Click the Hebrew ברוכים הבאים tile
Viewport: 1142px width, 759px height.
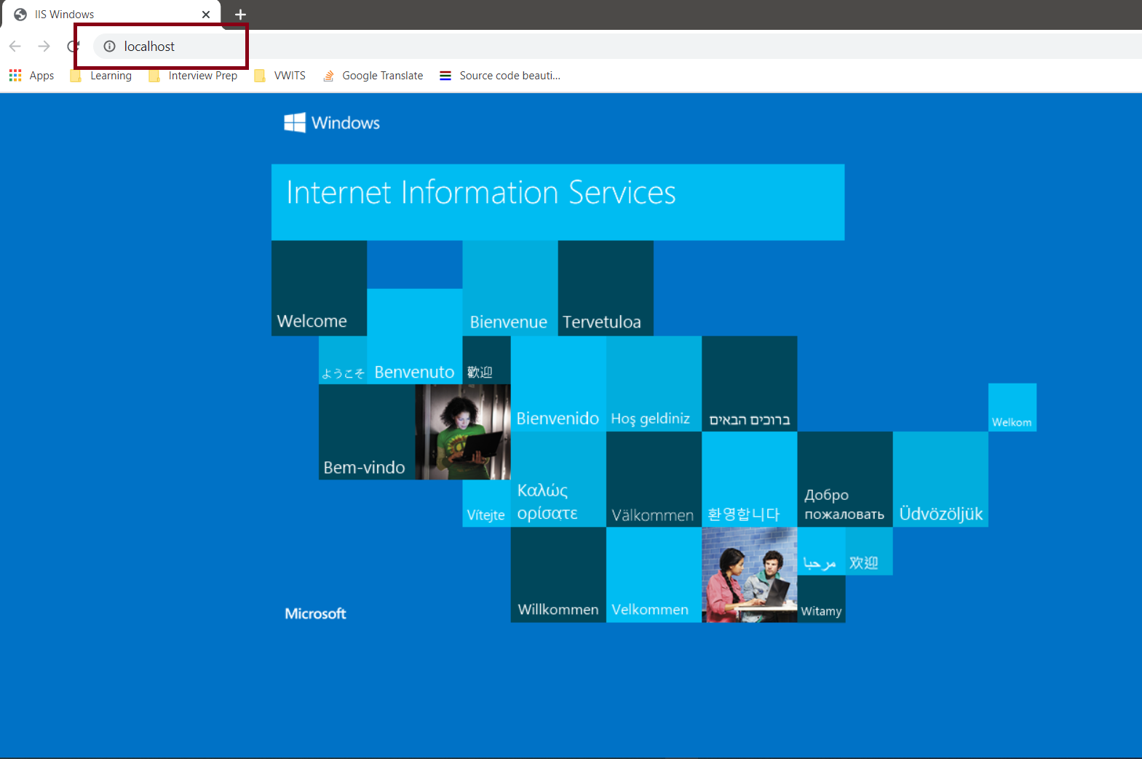[750, 384]
